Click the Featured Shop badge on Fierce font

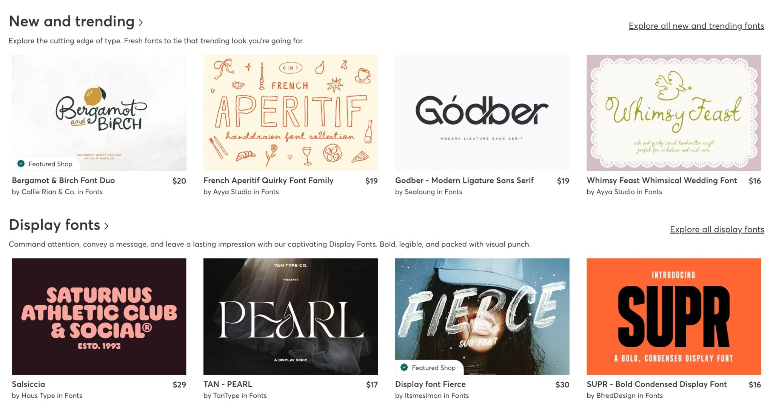(428, 368)
